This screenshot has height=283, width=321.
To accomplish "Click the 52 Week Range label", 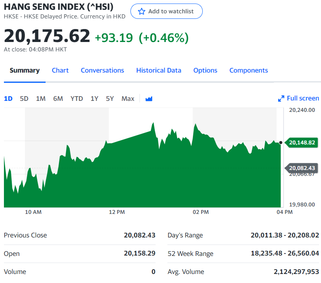I will [x=191, y=254].
